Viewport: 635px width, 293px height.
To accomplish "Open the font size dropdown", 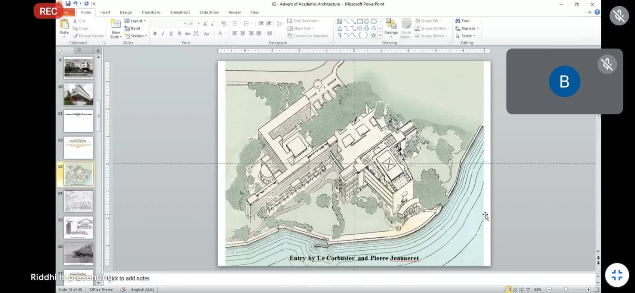I will [x=198, y=24].
